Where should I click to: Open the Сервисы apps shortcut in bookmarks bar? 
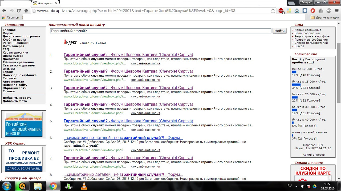click(x=11, y=18)
